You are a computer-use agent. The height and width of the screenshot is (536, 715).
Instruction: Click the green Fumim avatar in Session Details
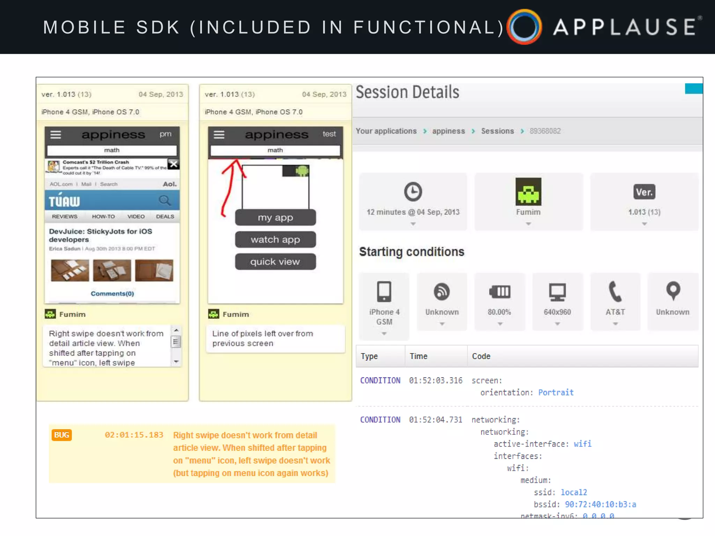(528, 192)
